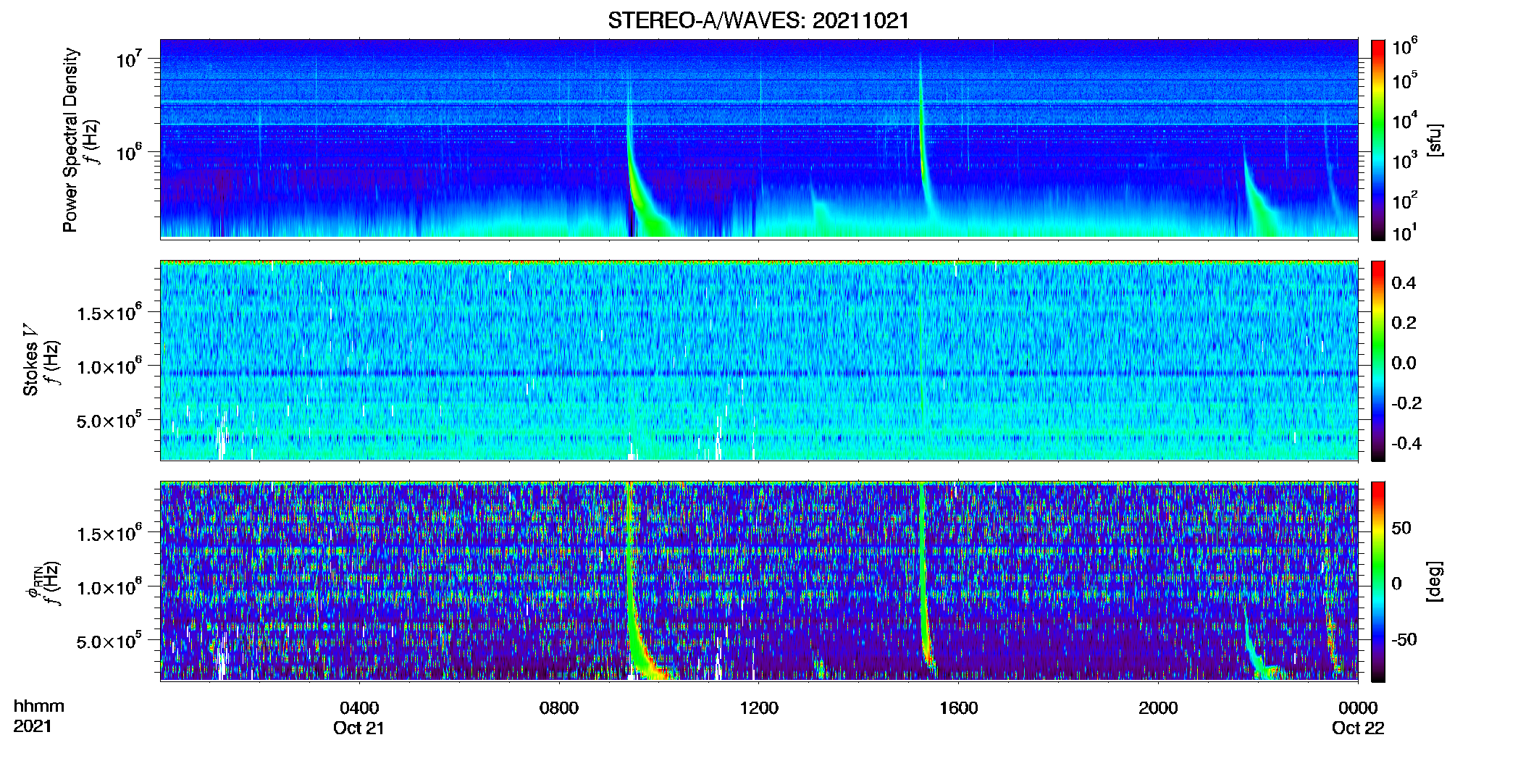Click the 0.2 label on Stokes V colorbar
1518x782 pixels.
[x=1404, y=323]
